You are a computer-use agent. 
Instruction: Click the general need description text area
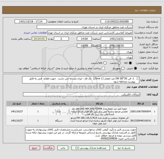tap(81, 80)
